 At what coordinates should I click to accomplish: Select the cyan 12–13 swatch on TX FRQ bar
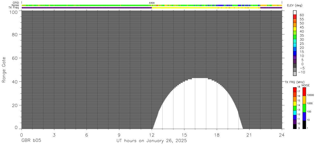(x=295, y=113)
